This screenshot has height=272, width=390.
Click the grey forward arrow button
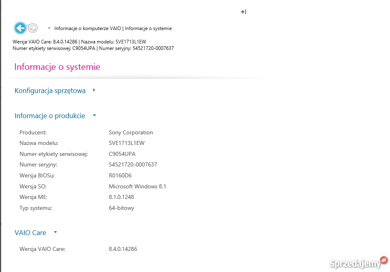33,28
